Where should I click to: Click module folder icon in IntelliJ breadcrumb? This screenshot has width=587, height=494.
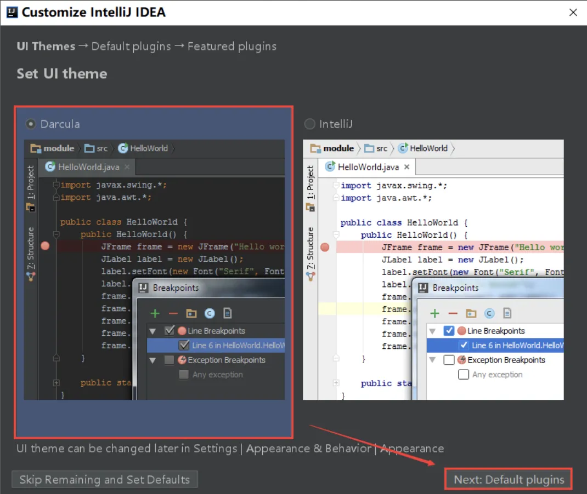[315, 148]
